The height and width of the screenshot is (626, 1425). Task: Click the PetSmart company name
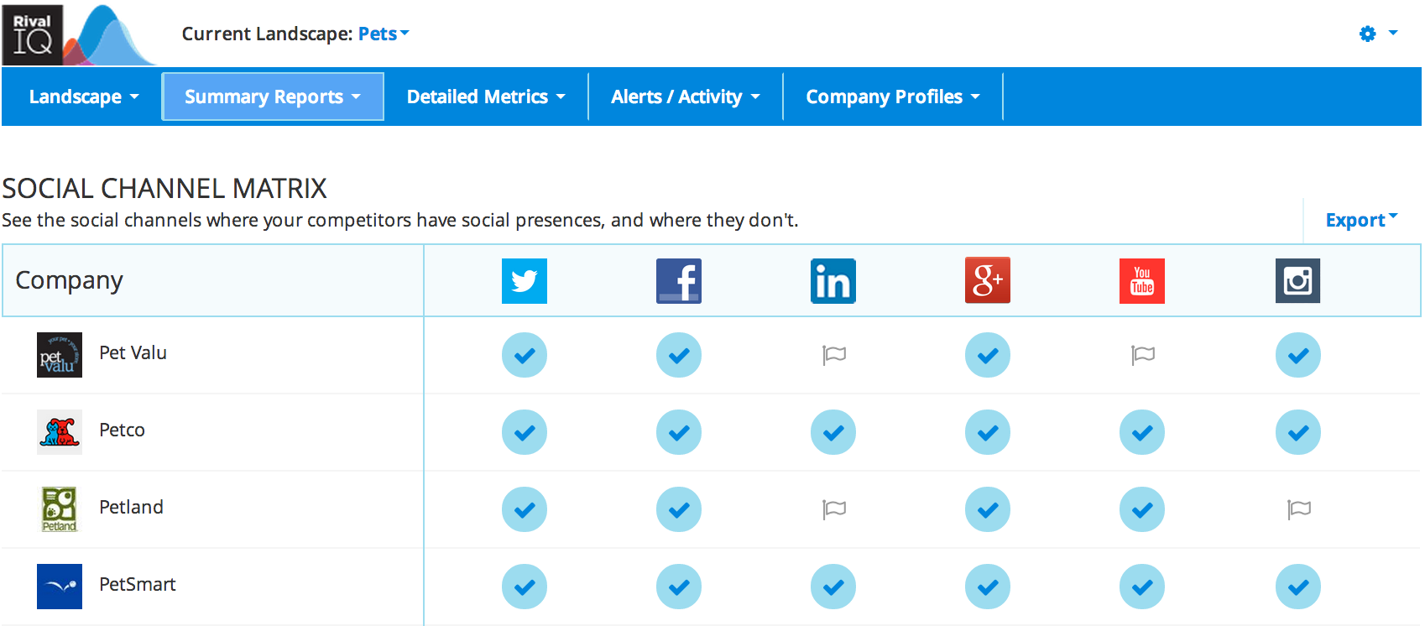click(138, 585)
